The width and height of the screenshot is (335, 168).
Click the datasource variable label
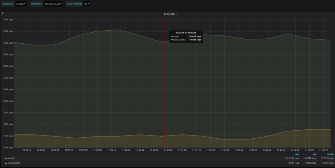pyautogui.click(x=7, y=4)
